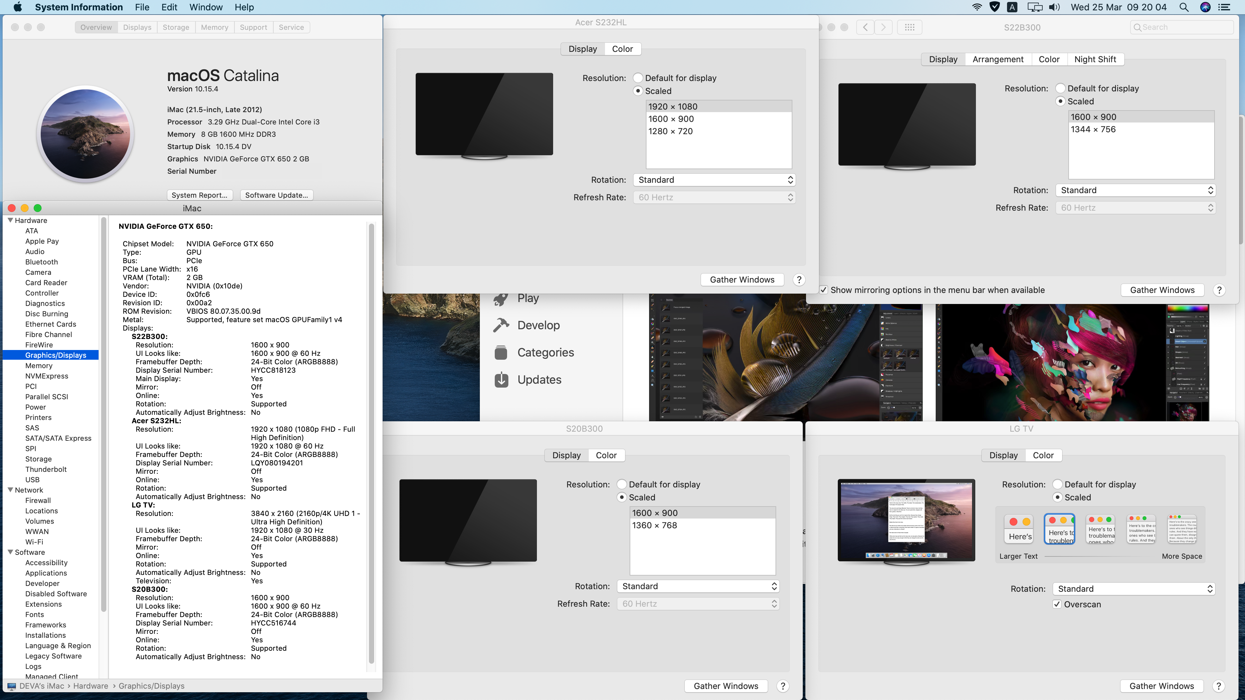Click the Develop hammer icon in App Store
Viewport: 1245px width, 700px height.
click(501, 325)
